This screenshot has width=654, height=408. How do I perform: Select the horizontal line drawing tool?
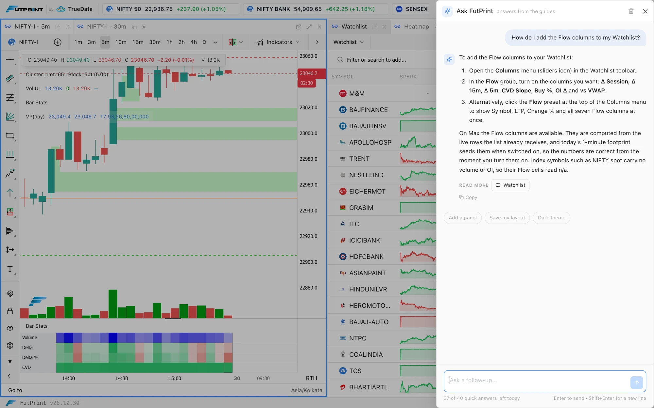pyautogui.click(x=10, y=59)
